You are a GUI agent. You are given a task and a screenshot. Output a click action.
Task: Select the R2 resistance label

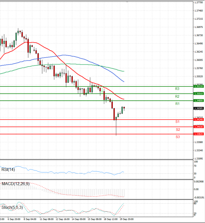tap(177, 97)
